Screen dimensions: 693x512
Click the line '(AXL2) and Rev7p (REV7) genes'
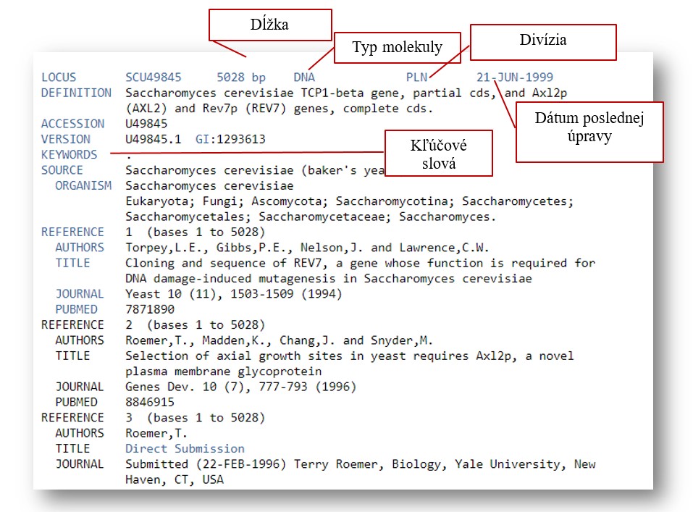280,109
